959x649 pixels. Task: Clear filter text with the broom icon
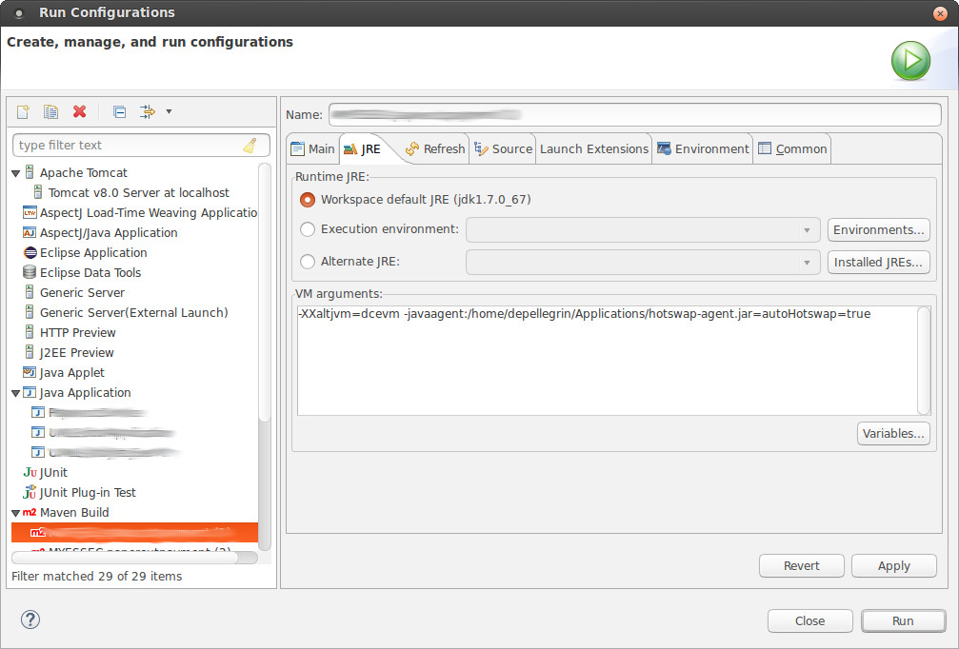coord(250,146)
